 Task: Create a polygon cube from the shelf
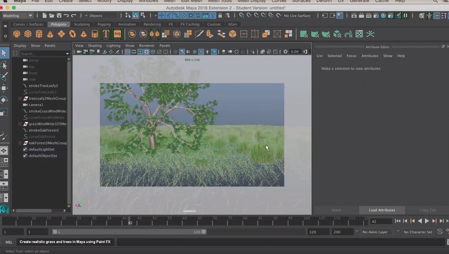[x=28, y=34]
